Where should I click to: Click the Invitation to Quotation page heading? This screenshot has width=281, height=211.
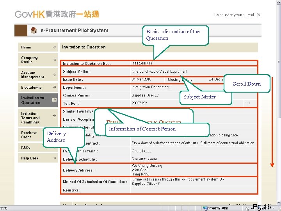(84, 47)
